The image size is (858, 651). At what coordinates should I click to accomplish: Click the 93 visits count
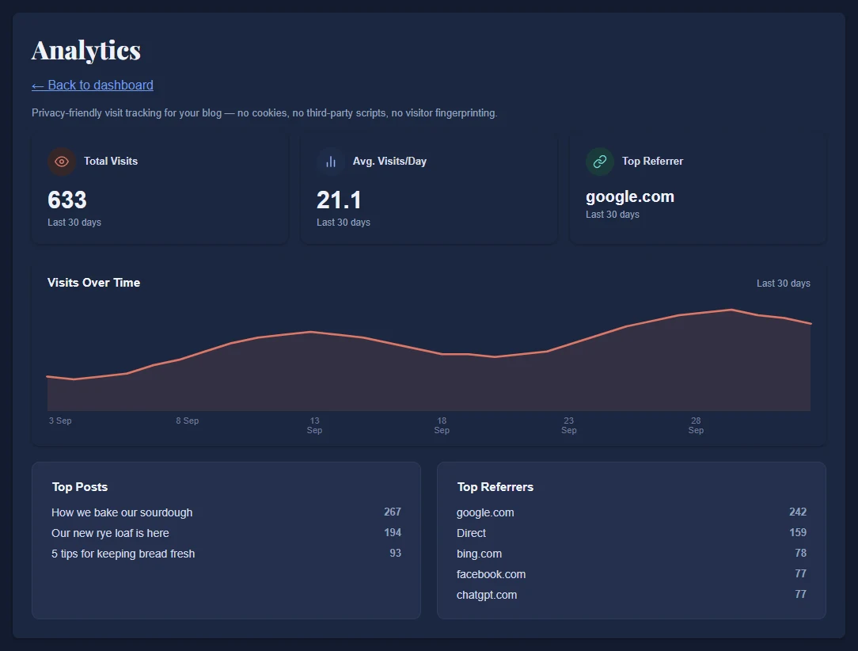[395, 553]
